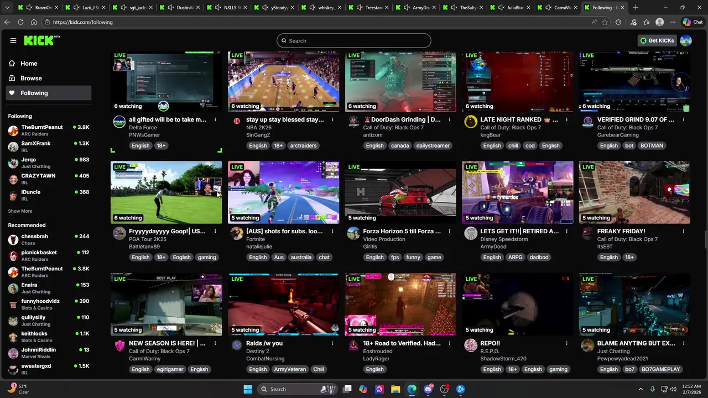Open SamXFrank channel in sidebar

pyautogui.click(x=49, y=146)
